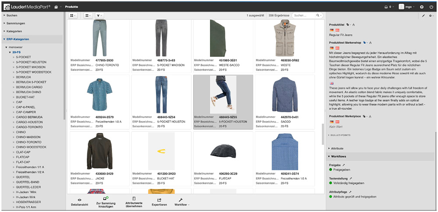The height and width of the screenshot is (212, 438).
Task: Click the magnifier search icon
Action: pos(318,16)
